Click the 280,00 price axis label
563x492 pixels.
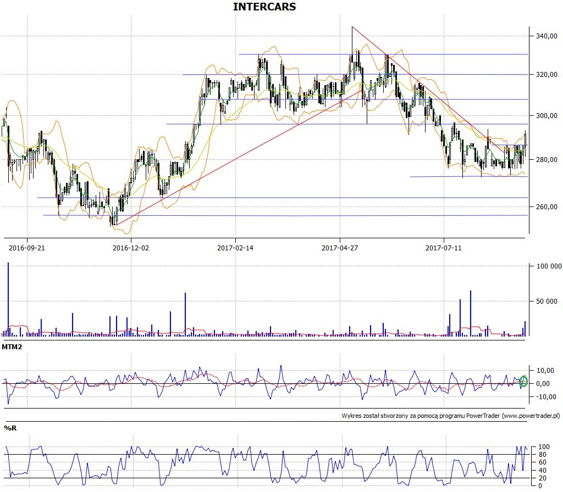coord(547,160)
